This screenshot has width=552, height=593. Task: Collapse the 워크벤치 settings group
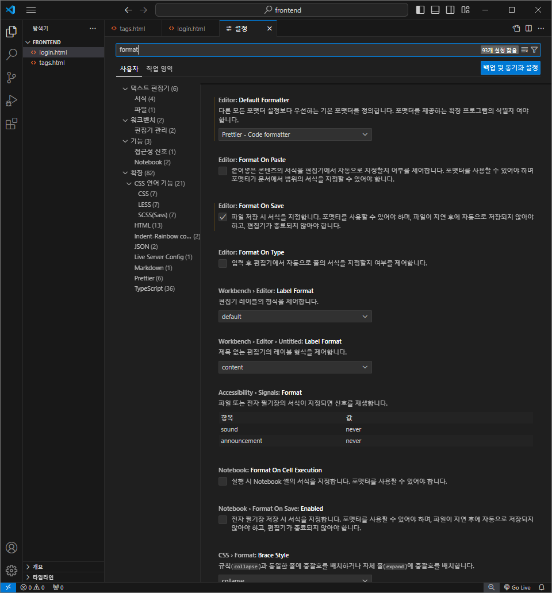click(x=125, y=120)
